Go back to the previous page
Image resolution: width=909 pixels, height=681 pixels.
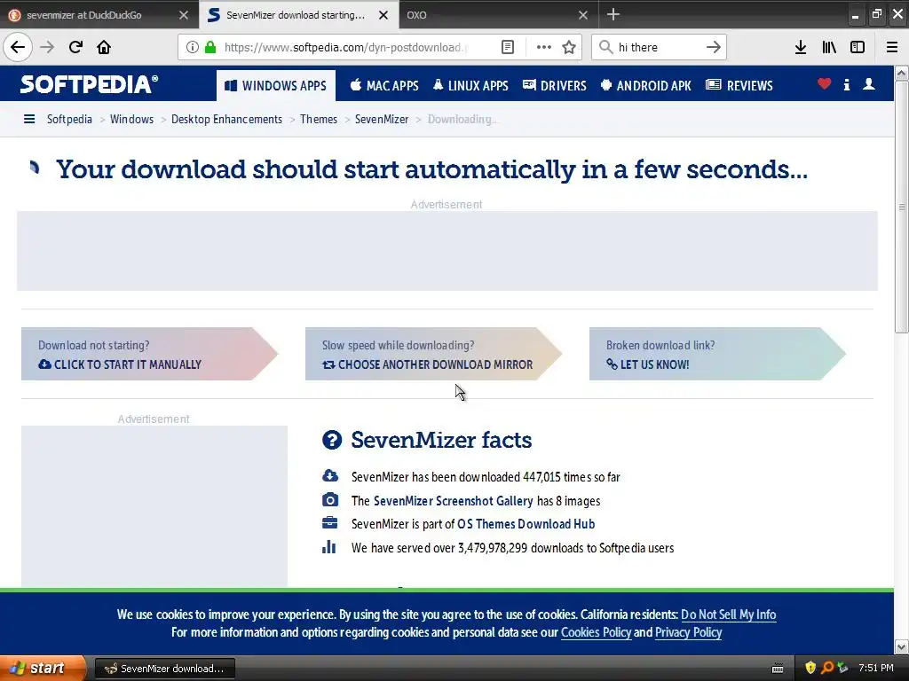pos(18,47)
